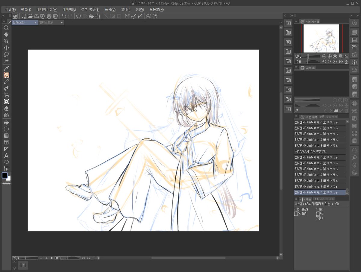Select the Hand move-canvas tool

click(x=6, y=34)
